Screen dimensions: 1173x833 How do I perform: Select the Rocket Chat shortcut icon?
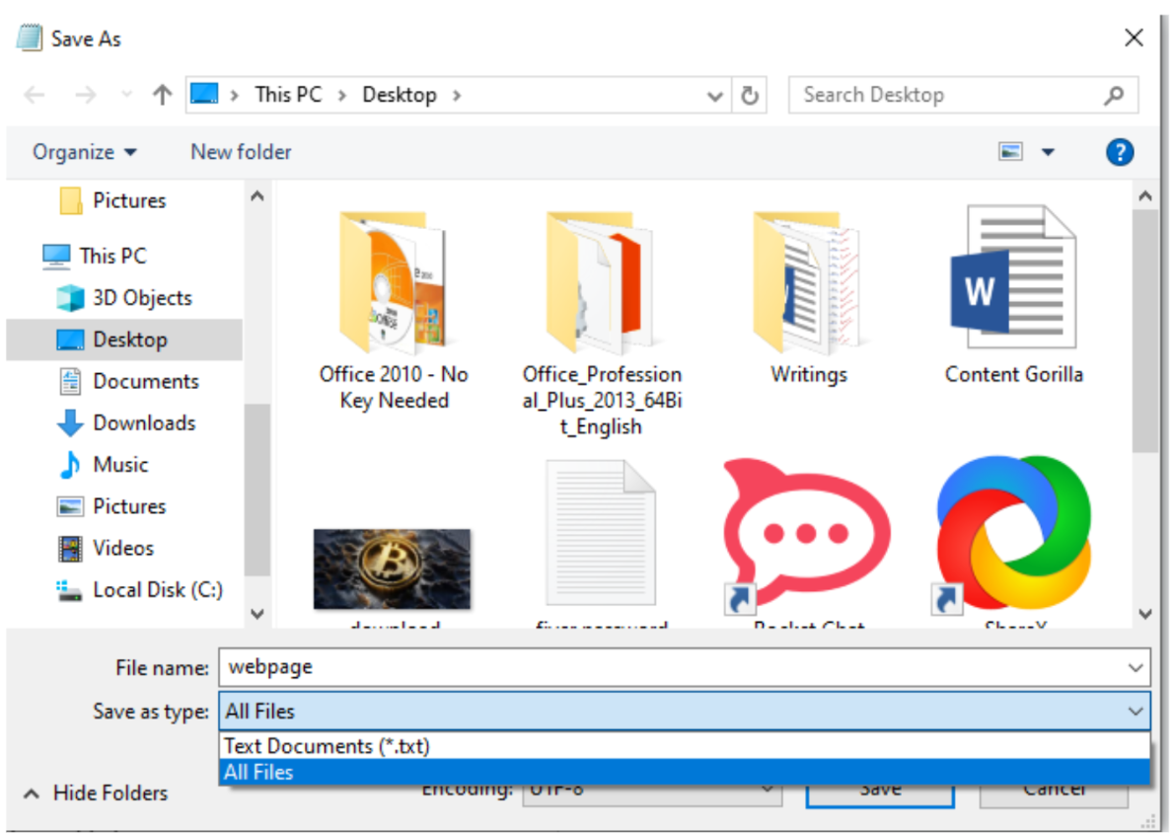click(808, 536)
